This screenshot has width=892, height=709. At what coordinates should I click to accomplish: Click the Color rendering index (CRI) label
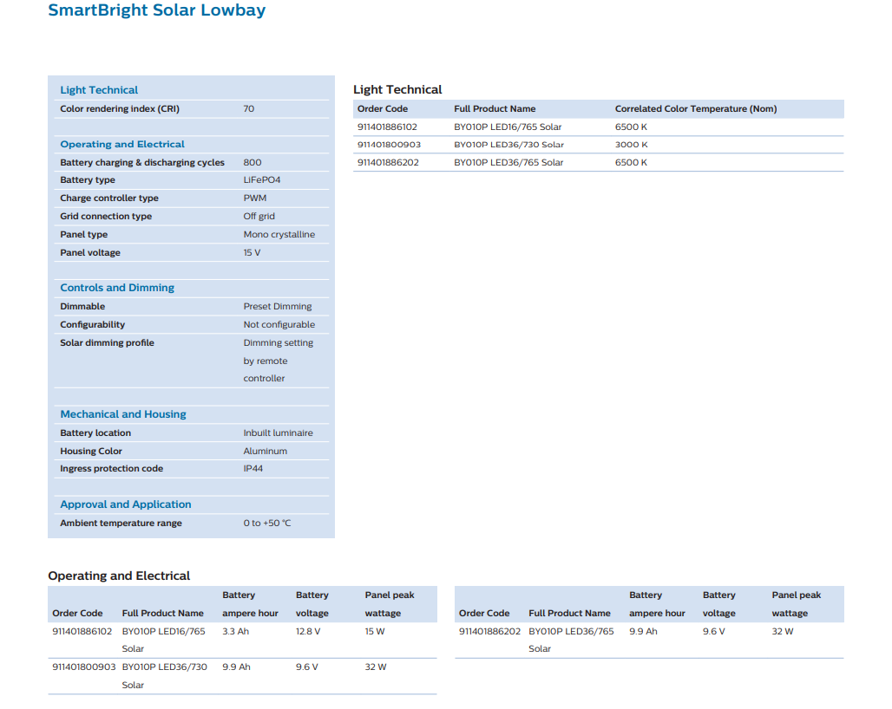120,109
